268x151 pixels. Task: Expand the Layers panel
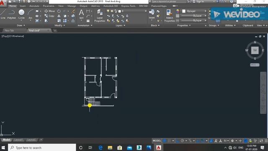(120, 25)
